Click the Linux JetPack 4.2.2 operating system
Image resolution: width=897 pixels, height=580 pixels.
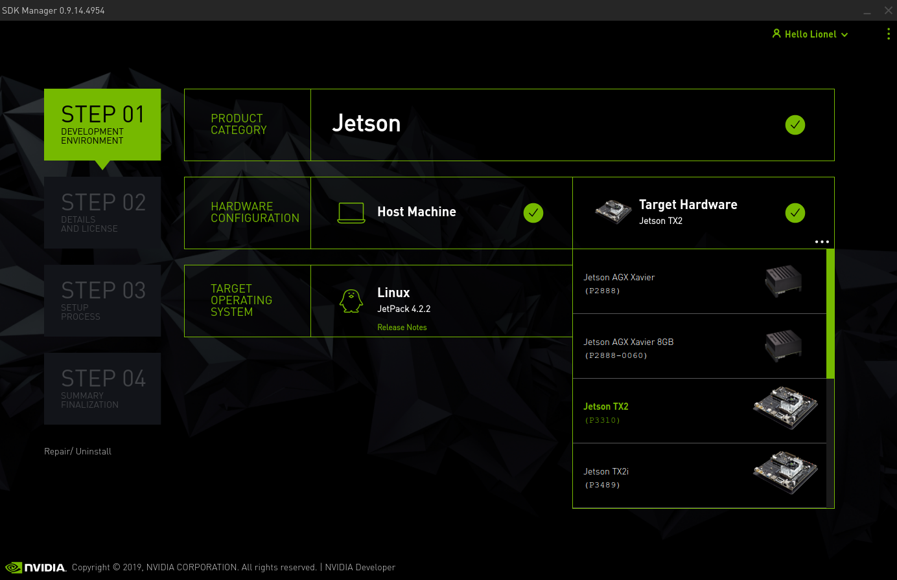click(441, 301)
